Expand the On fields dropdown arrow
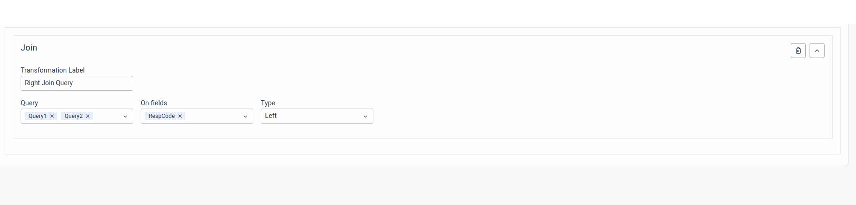The width and height of the screenshot is (856, 205). pos(245,117)
